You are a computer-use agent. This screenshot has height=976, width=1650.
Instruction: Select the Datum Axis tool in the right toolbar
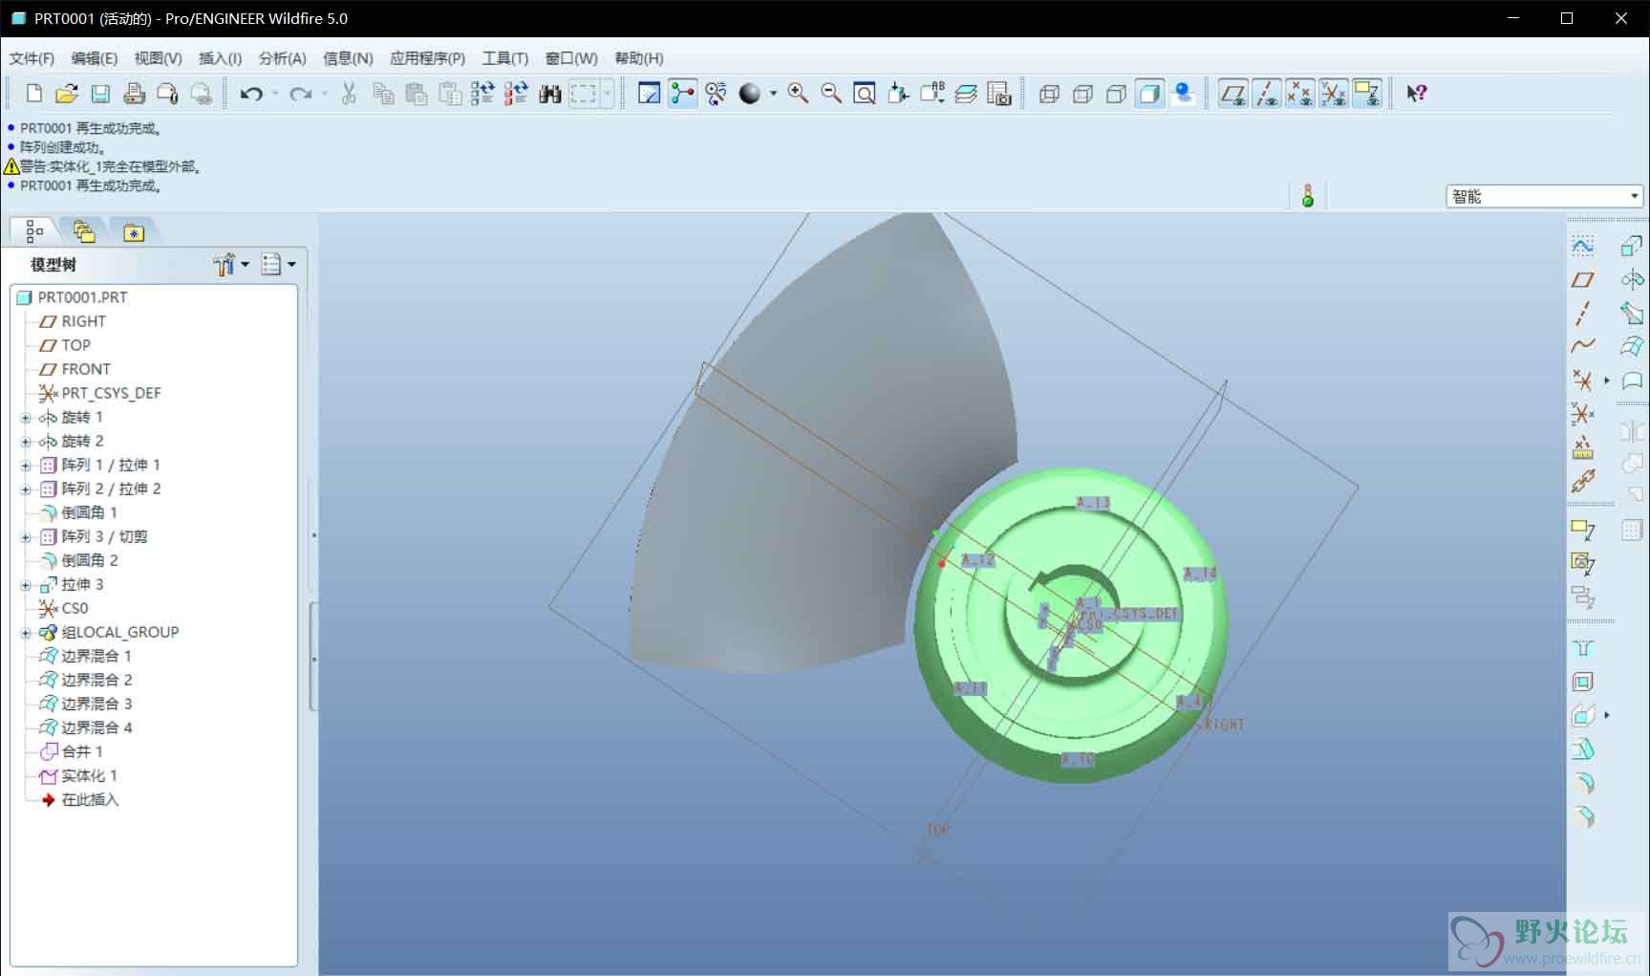[x=1582, y=314]
